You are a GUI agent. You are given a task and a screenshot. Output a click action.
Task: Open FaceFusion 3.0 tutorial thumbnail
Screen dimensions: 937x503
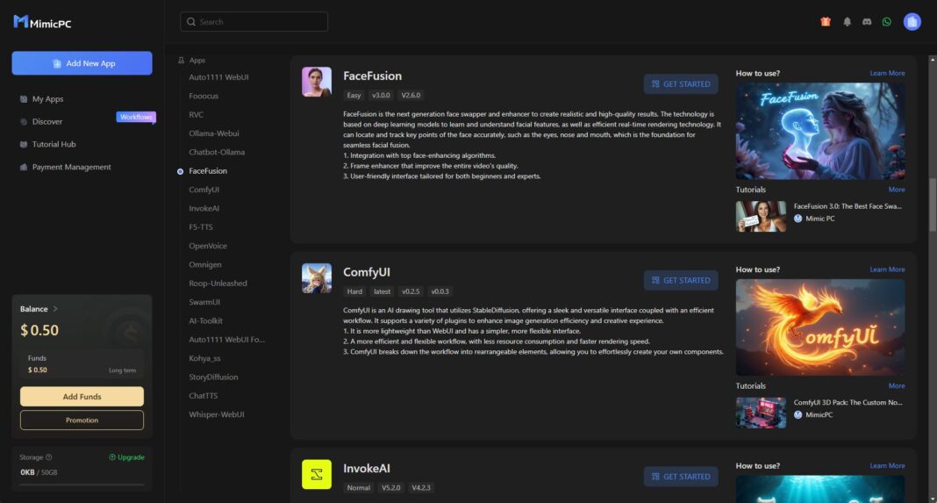tap(761, 216)
